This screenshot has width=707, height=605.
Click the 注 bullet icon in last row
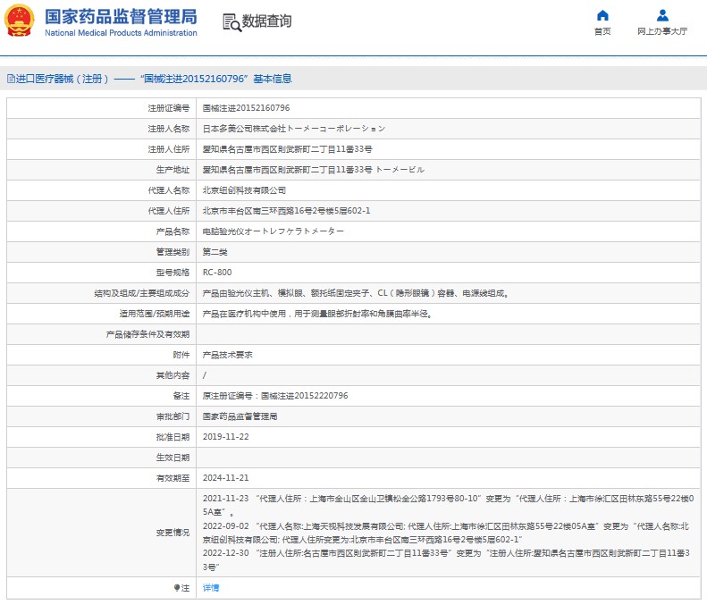tap(177, 588)
